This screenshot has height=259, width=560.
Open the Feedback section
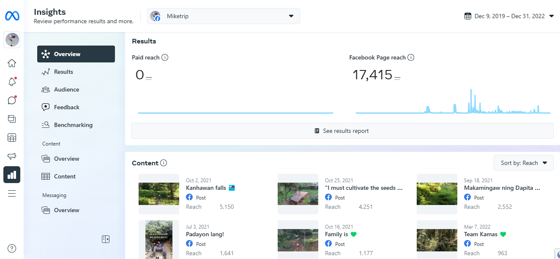pyautogui.click(x=76, y=107)
